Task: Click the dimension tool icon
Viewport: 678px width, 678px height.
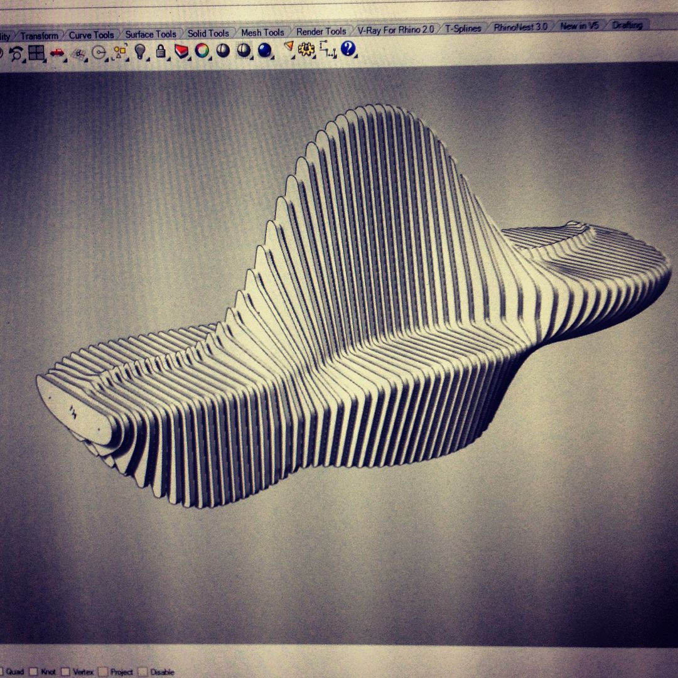Action: tap(327, 49)
